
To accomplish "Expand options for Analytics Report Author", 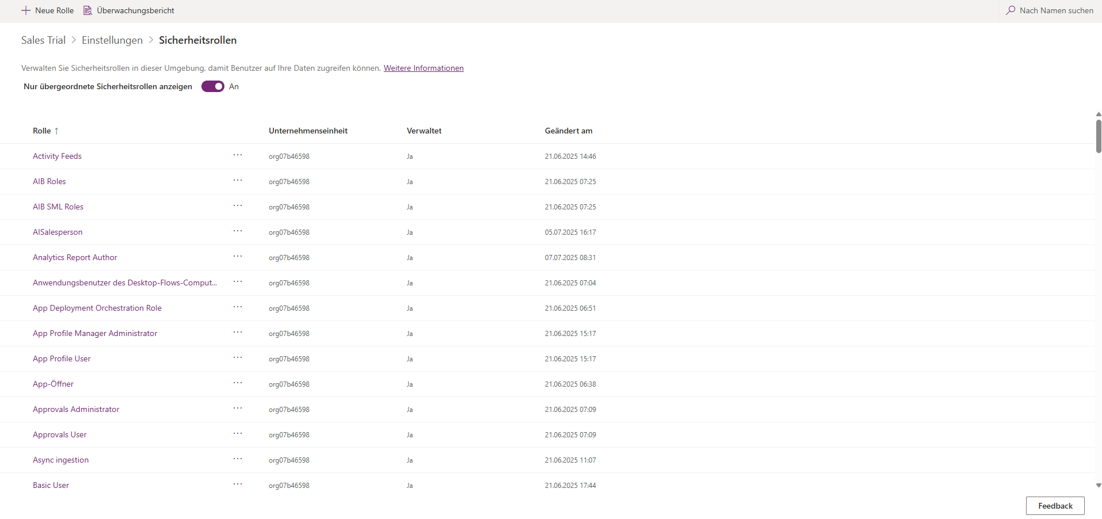I will [x=238, y=257].
